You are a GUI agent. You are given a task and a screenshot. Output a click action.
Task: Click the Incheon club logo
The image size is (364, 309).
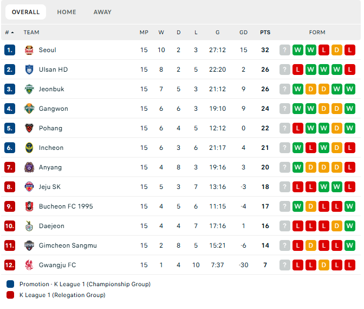click(29, 148)
